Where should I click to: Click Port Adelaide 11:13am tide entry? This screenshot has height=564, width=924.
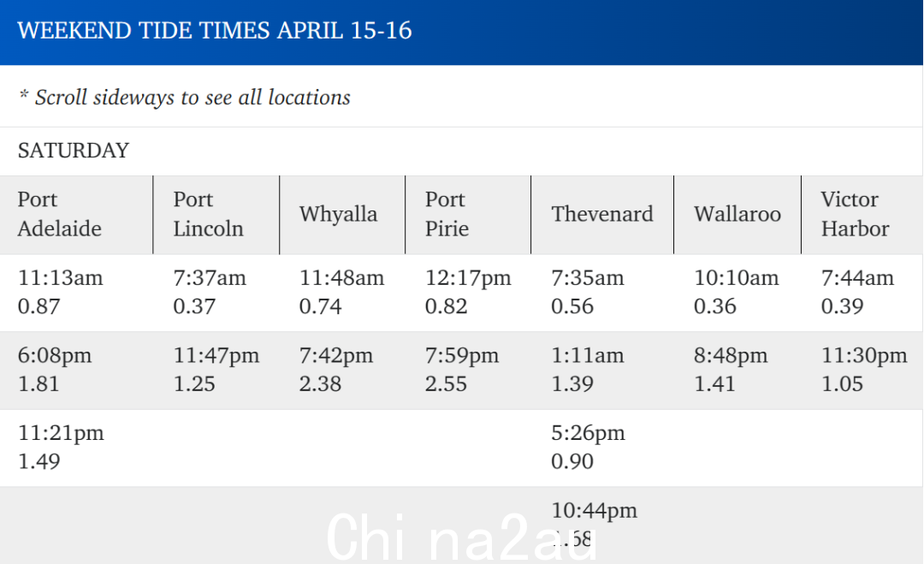click(x=77, y=293)
